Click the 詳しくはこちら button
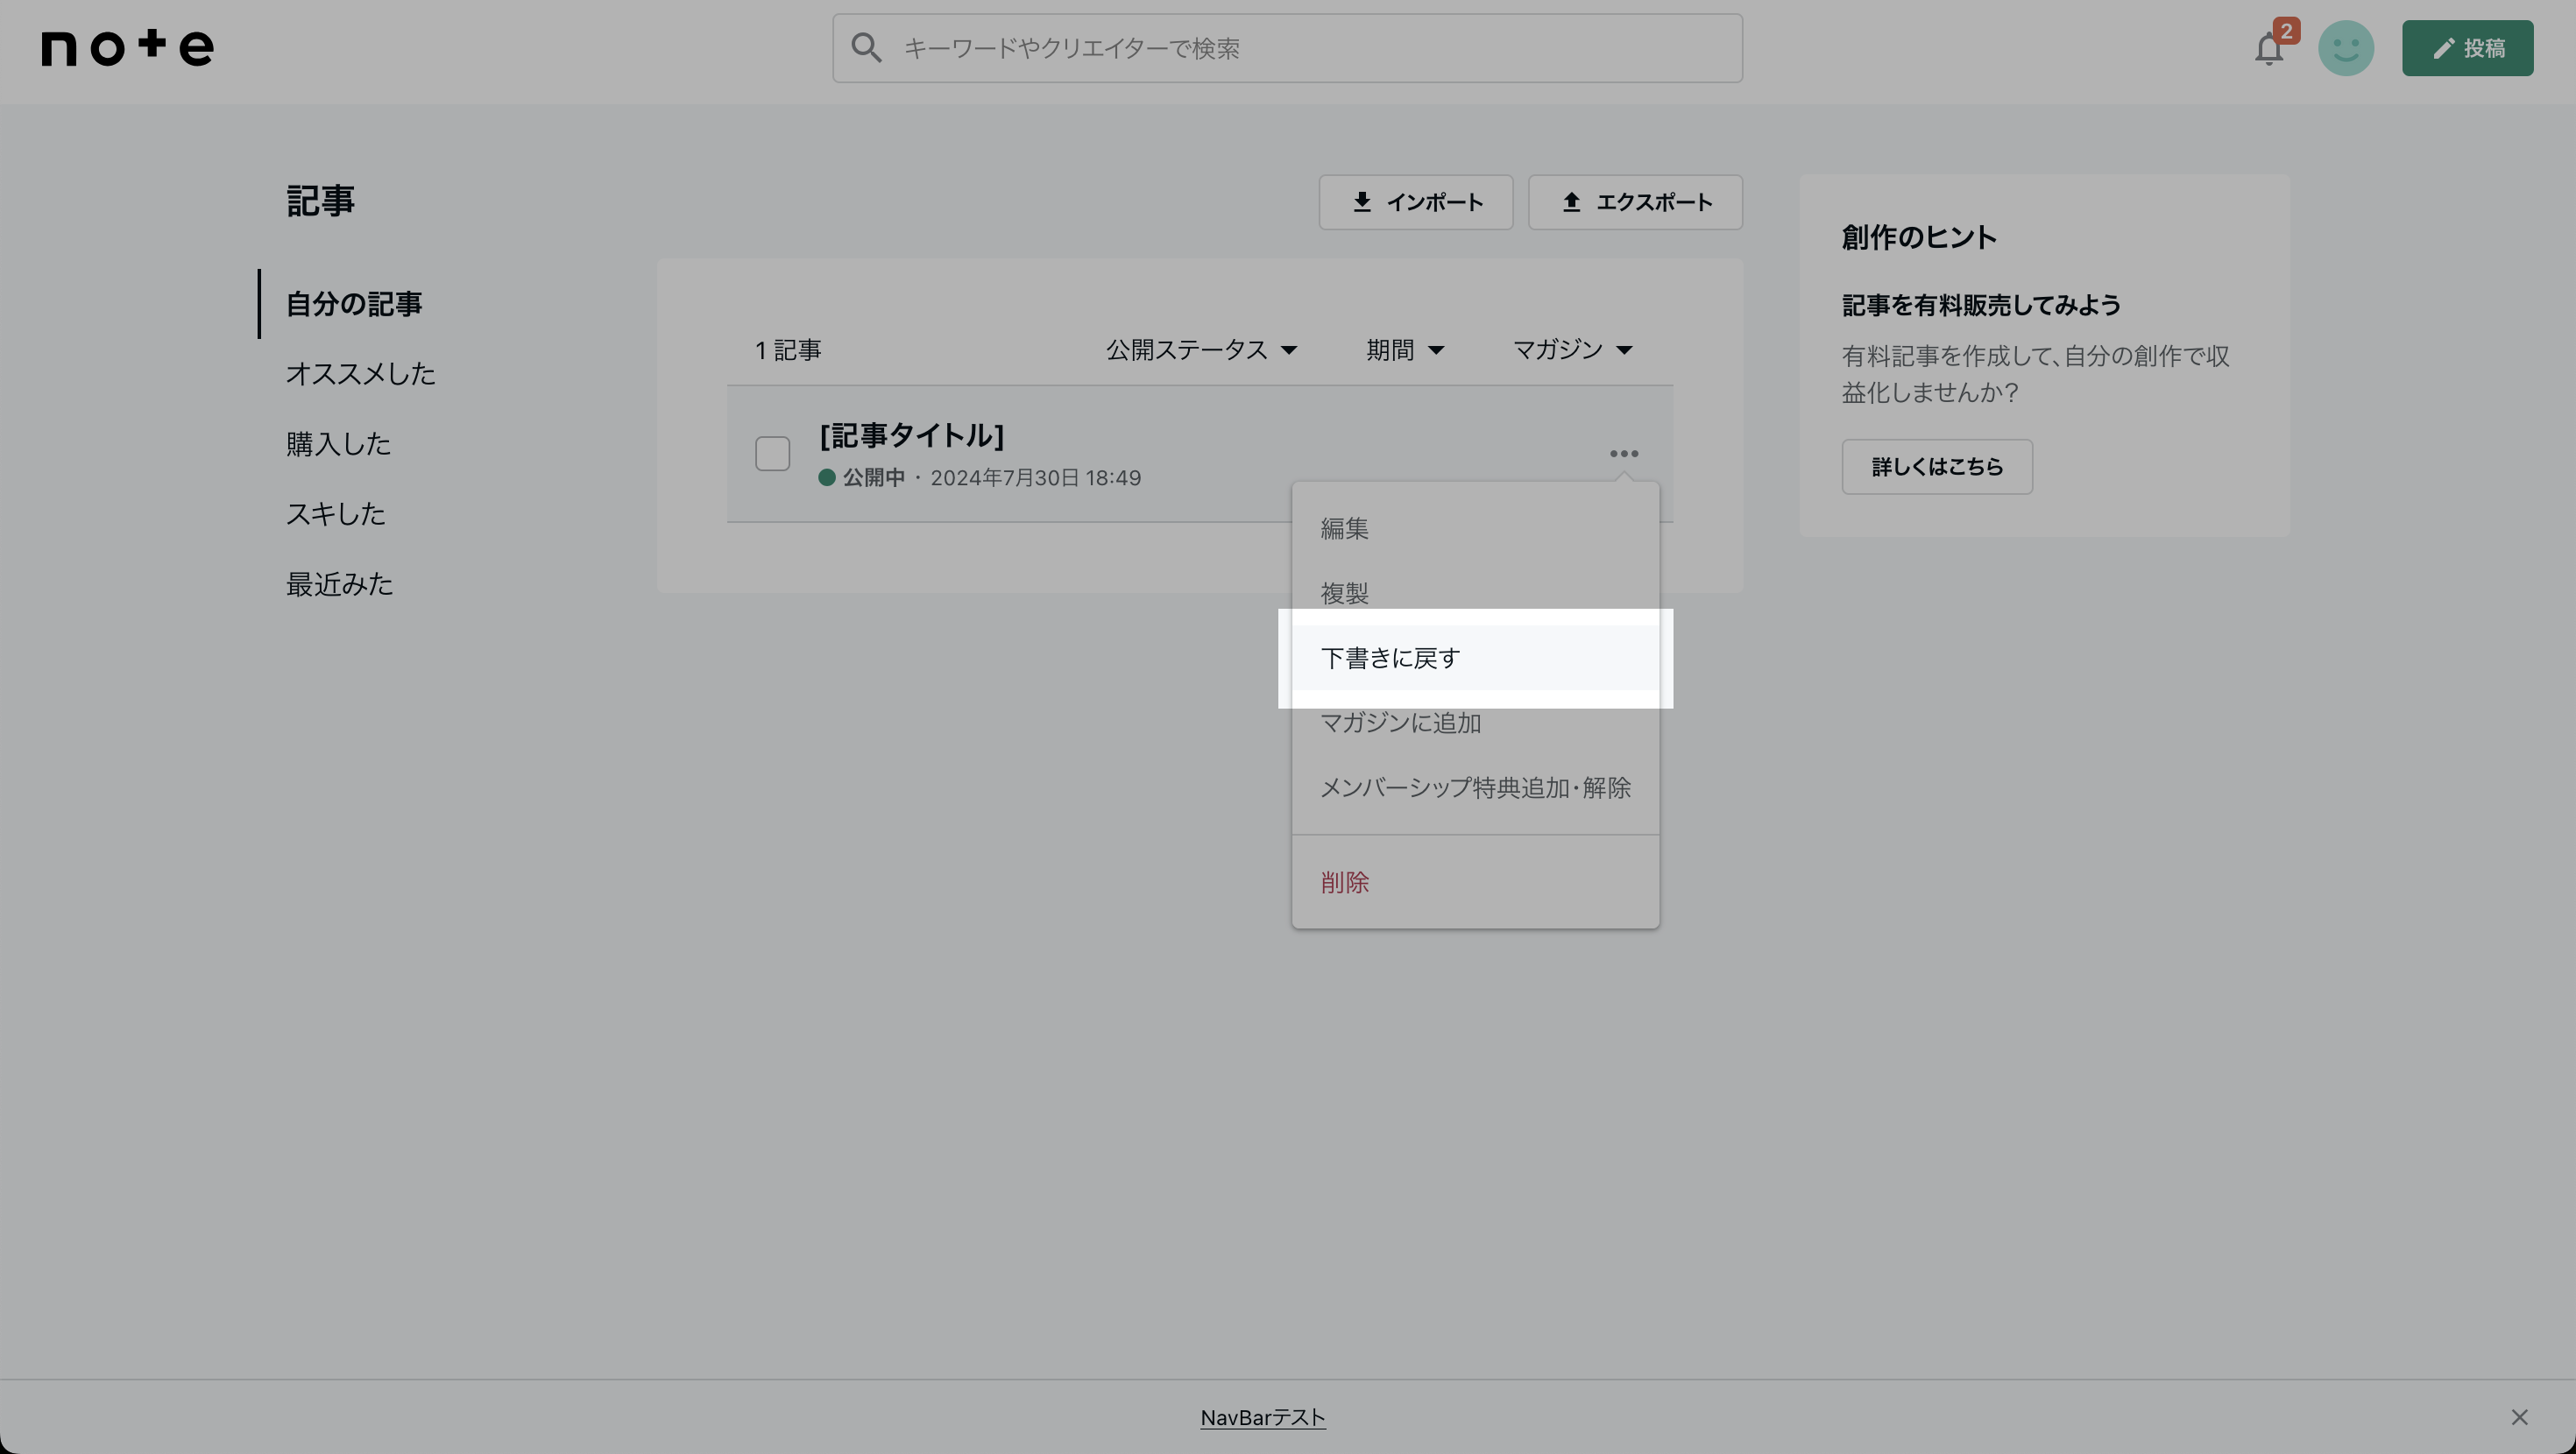Viewport: 2576px width, 1454px height. pos(1937,467)
